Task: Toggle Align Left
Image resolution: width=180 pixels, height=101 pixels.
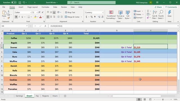Action: [48, 17]
